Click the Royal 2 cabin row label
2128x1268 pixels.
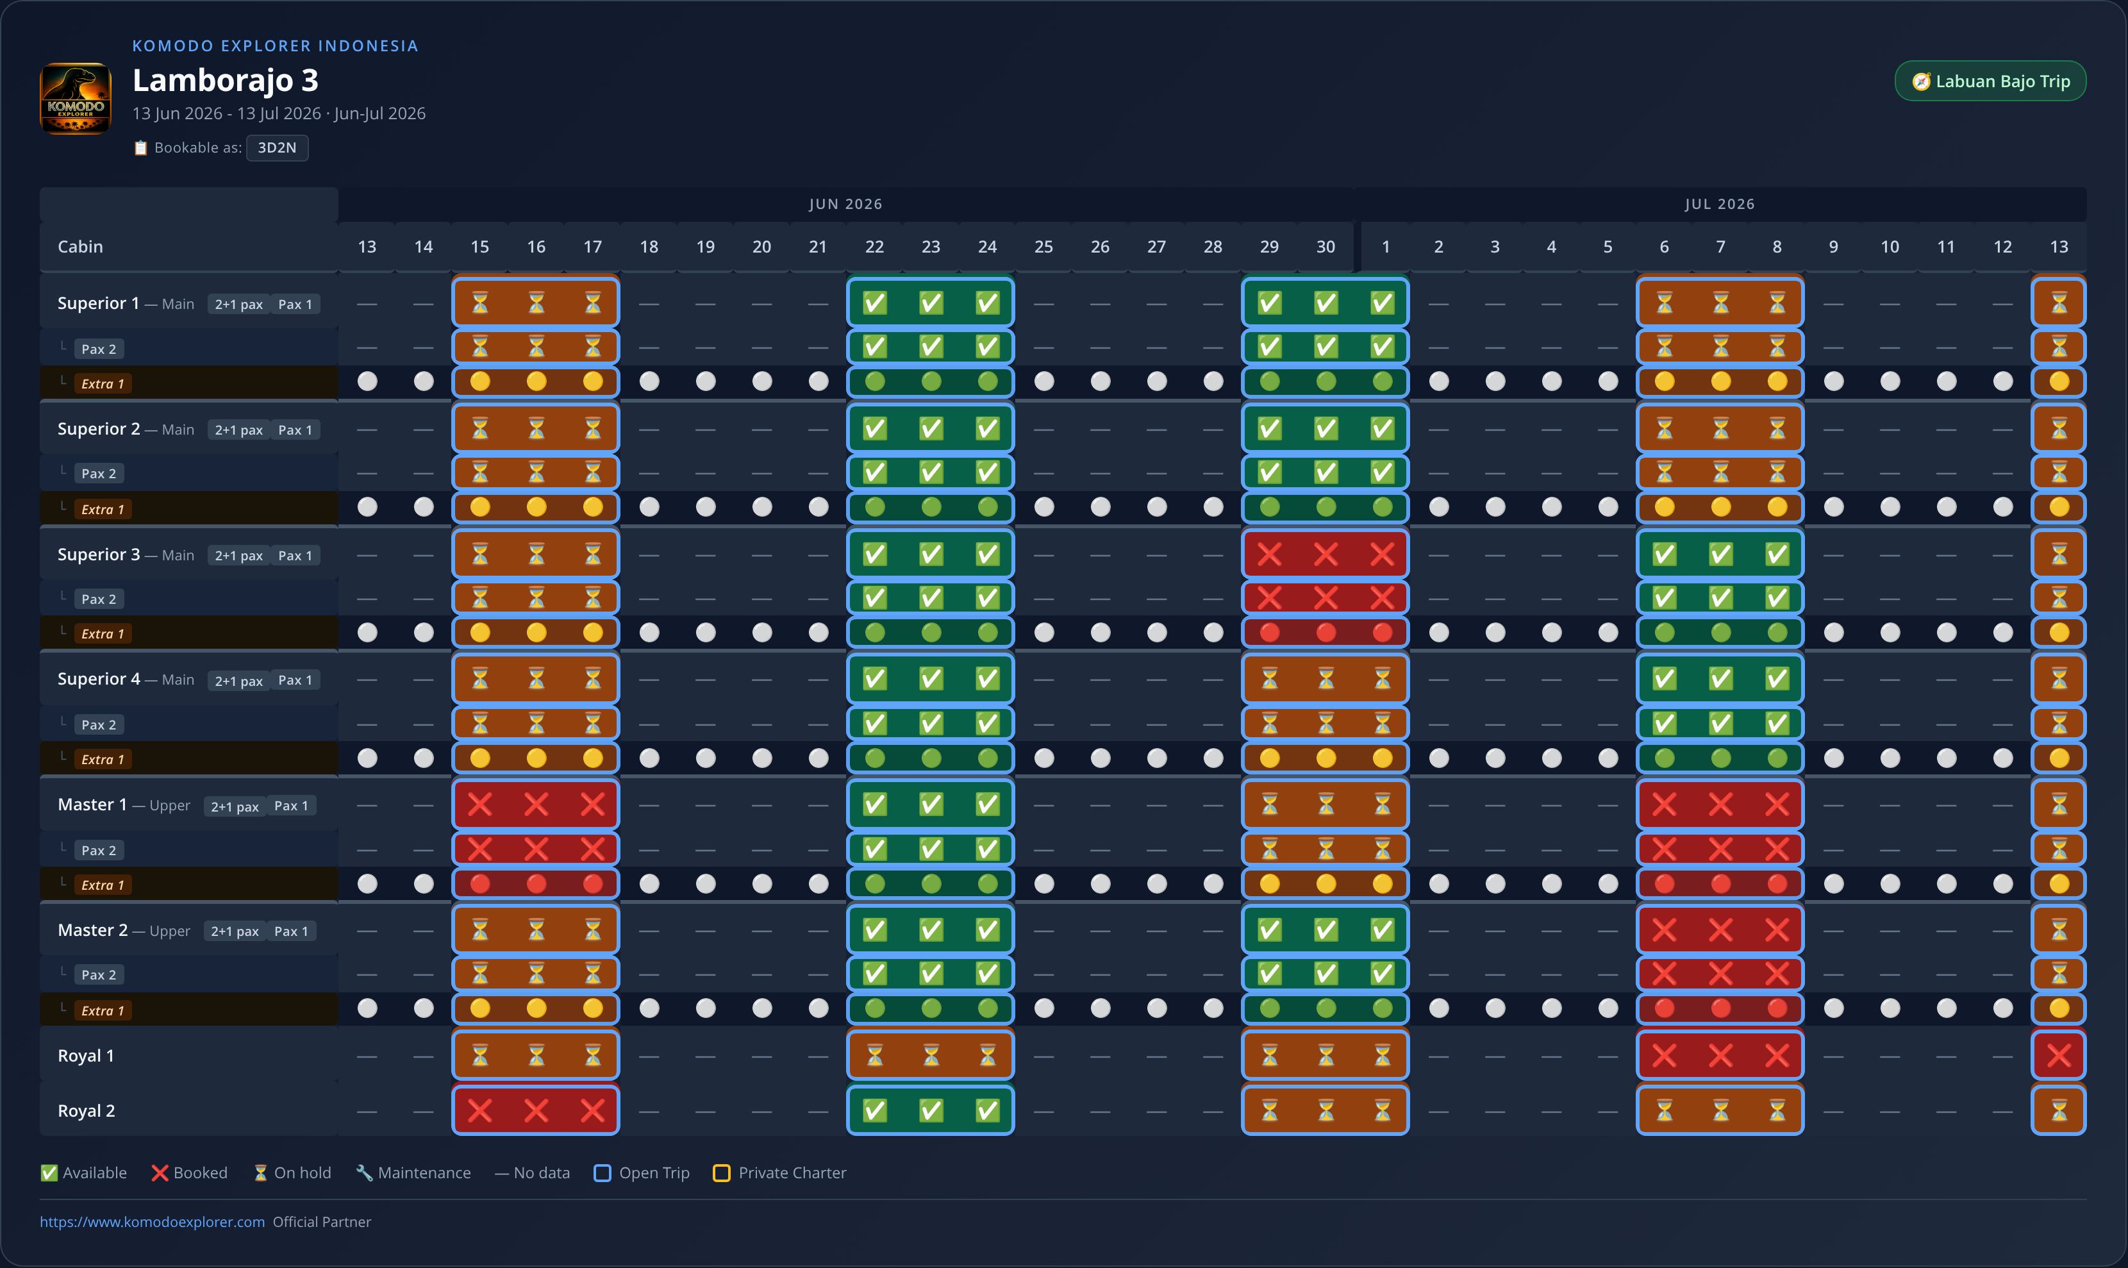tap(87, 1111)
